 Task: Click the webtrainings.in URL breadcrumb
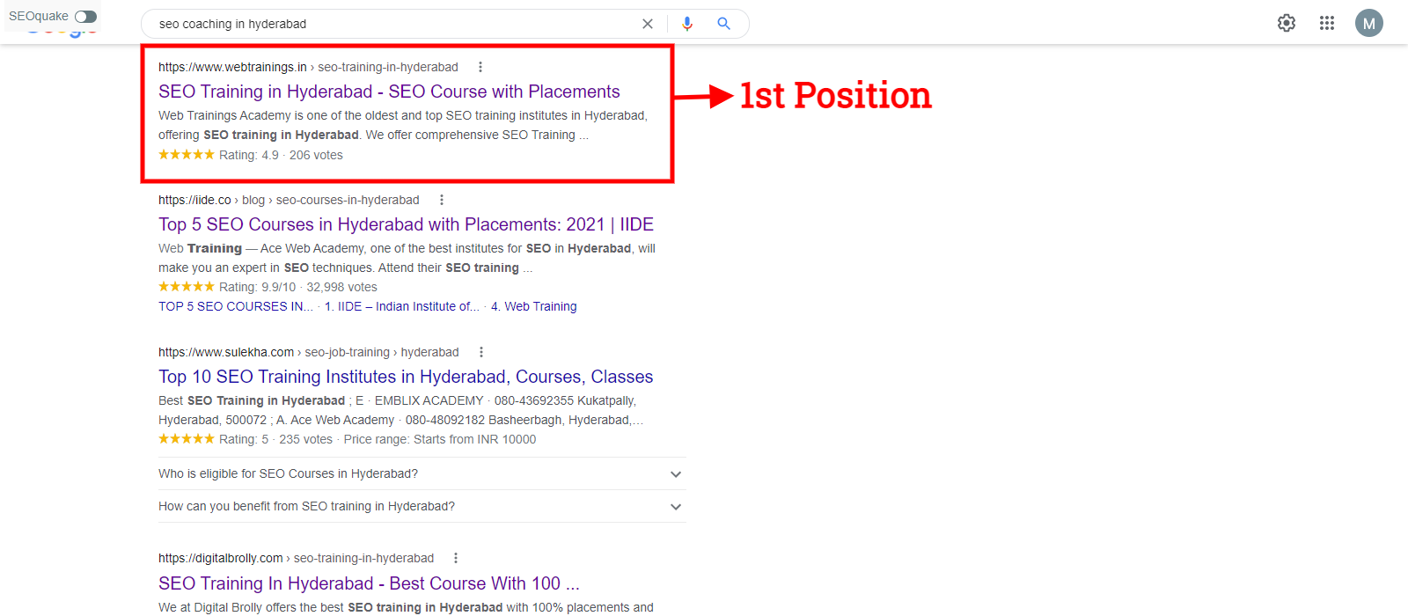[x=308, y=67]
